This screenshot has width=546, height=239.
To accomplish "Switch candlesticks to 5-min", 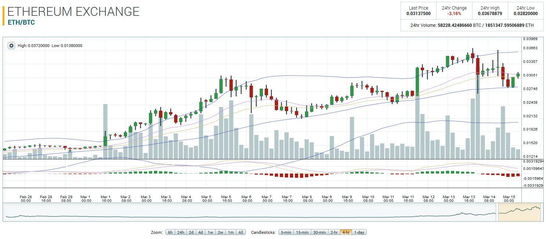I will pyautogui.click(x=286, y=232).
